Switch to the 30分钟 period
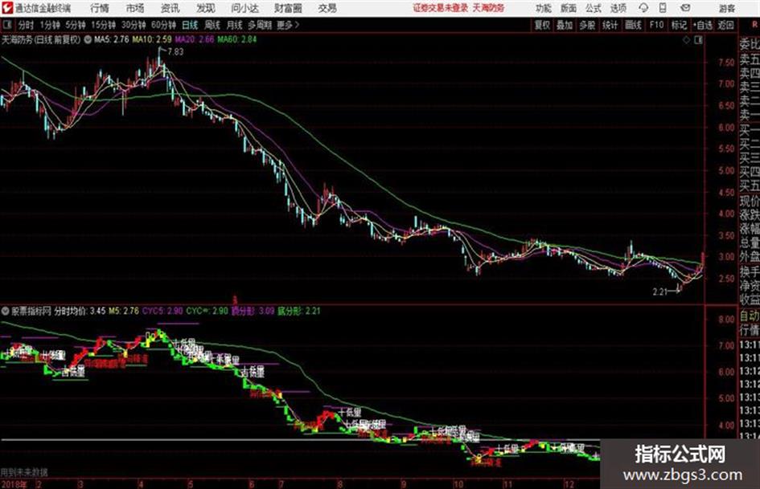The height and width of the screenshot is (489, 760). coord(134,25)
